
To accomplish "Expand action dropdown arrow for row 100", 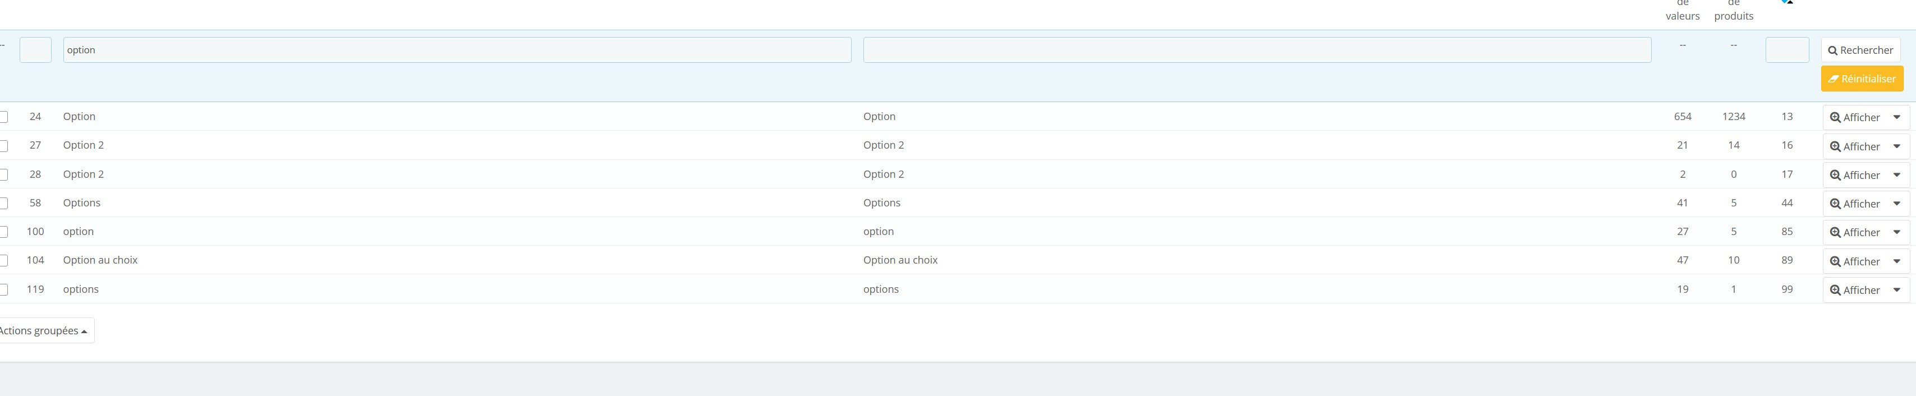I will point(1897,233).
